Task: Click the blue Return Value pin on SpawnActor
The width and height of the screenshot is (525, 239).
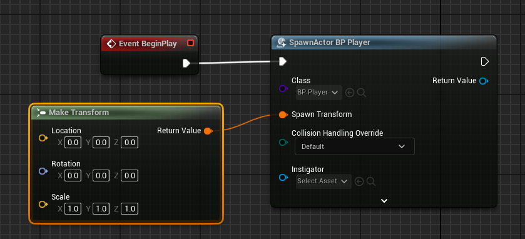Action: click(x=484, y=81)
